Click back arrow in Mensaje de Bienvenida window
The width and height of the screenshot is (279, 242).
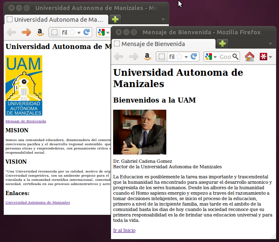pos(119,57)
